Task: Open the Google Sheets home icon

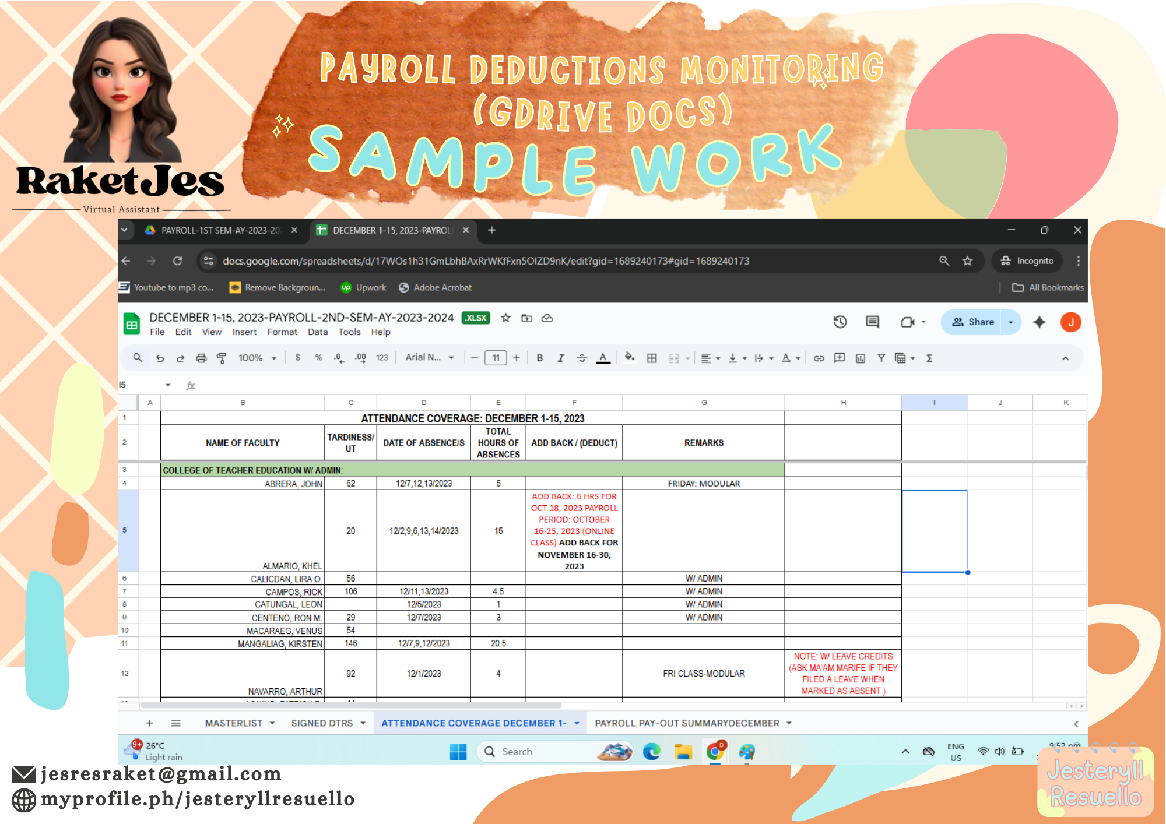Action: (132, 324)
